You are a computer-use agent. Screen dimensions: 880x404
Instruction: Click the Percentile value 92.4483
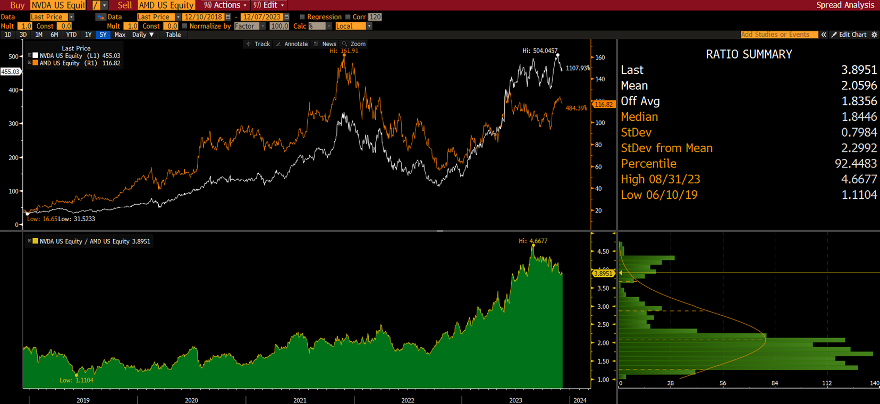856,164
